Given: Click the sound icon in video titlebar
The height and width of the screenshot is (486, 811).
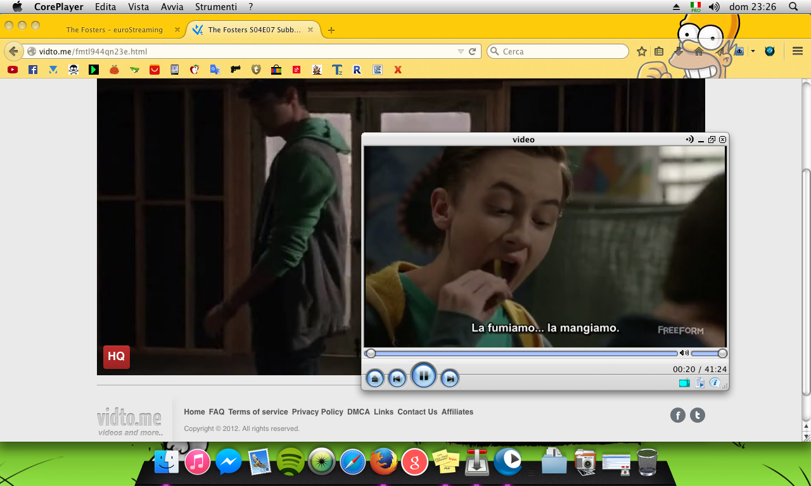Looking at the screenshot, I should coord(689,139).
